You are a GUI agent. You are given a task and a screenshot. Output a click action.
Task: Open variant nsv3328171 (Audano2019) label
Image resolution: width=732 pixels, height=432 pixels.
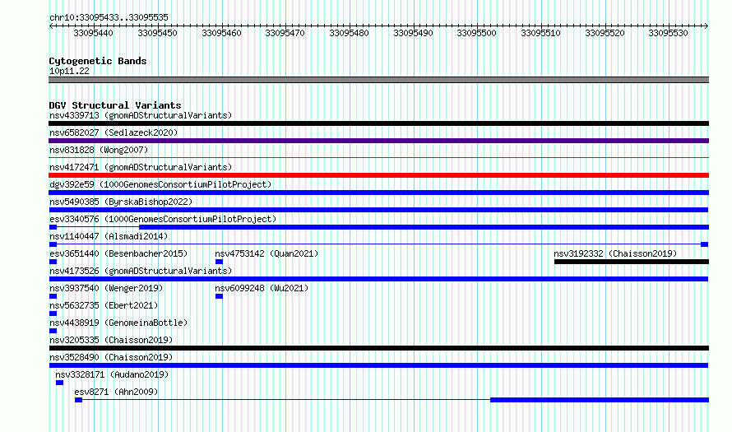coord(112,374)
